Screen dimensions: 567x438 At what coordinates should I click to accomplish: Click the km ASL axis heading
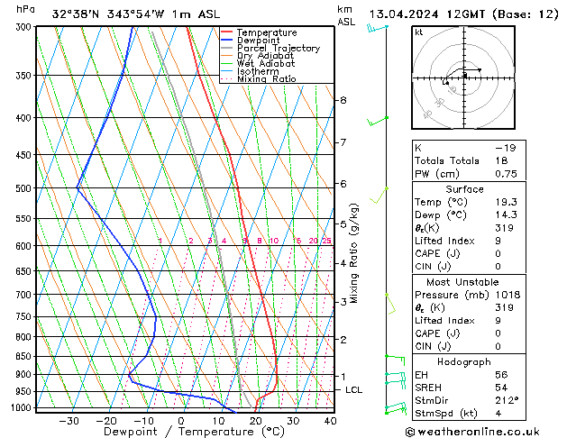click(x=346, y=15)
